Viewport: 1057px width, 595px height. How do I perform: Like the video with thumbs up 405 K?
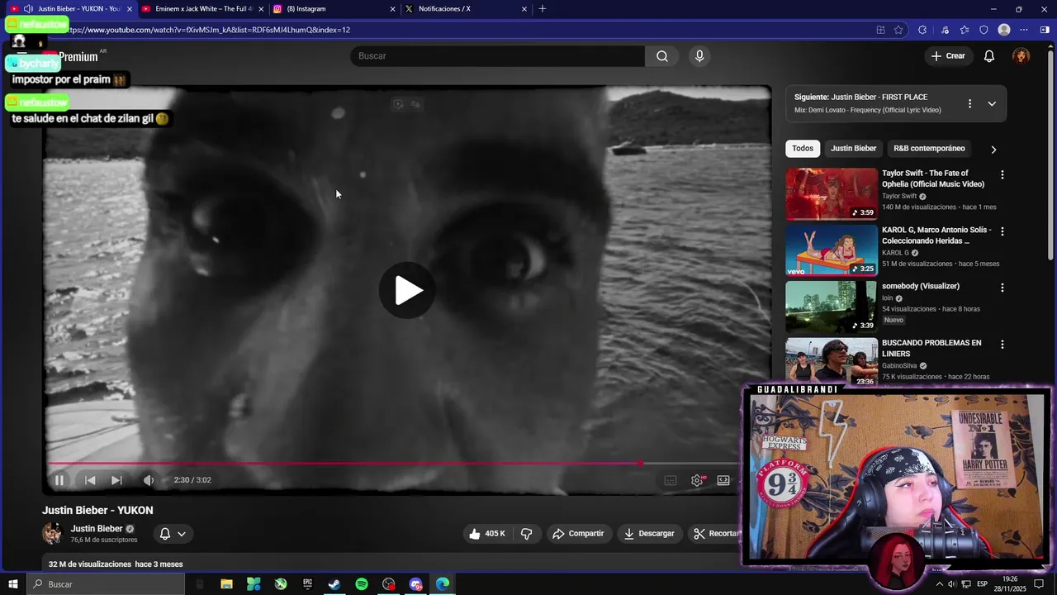coord(486,534)
